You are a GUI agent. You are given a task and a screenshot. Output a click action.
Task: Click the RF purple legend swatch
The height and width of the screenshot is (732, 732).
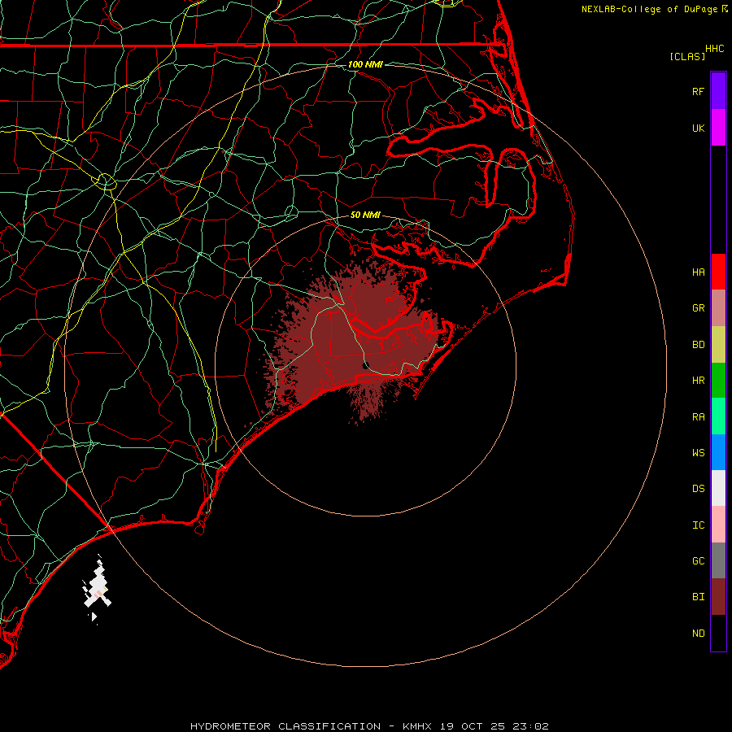coord(718,91)
